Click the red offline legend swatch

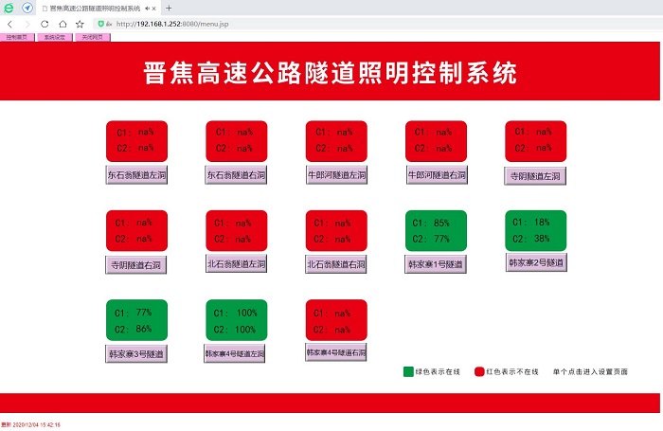click(x=479, y=372)
